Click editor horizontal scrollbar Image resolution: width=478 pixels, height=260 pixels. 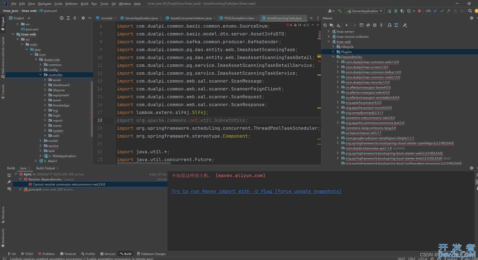coord(144,163)
